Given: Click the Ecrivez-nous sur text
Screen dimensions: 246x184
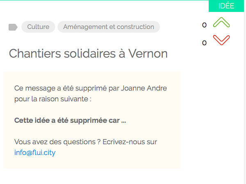Looking at the screenshot, I should pyautogui.click(x=130, y=142).
